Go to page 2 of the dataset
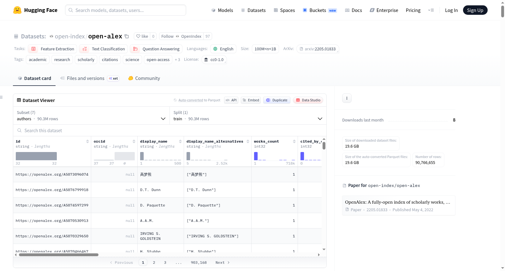505x271 pixels. tap(154, 263)
